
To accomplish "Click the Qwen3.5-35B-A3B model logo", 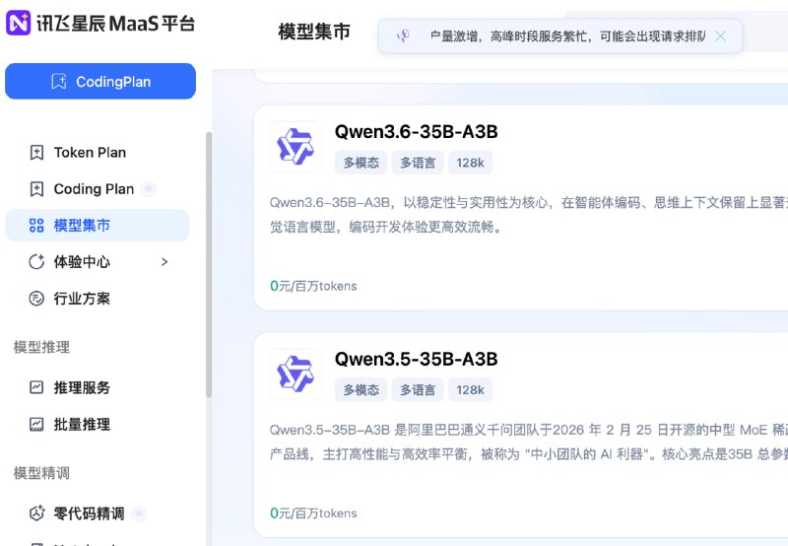I will pyautogui.click(x=295, y=375).
